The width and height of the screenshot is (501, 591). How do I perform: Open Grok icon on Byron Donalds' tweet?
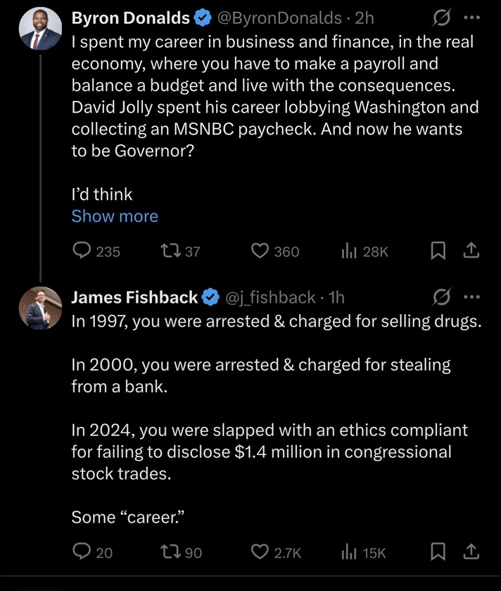pyautogui.click(x=441, y=18)
